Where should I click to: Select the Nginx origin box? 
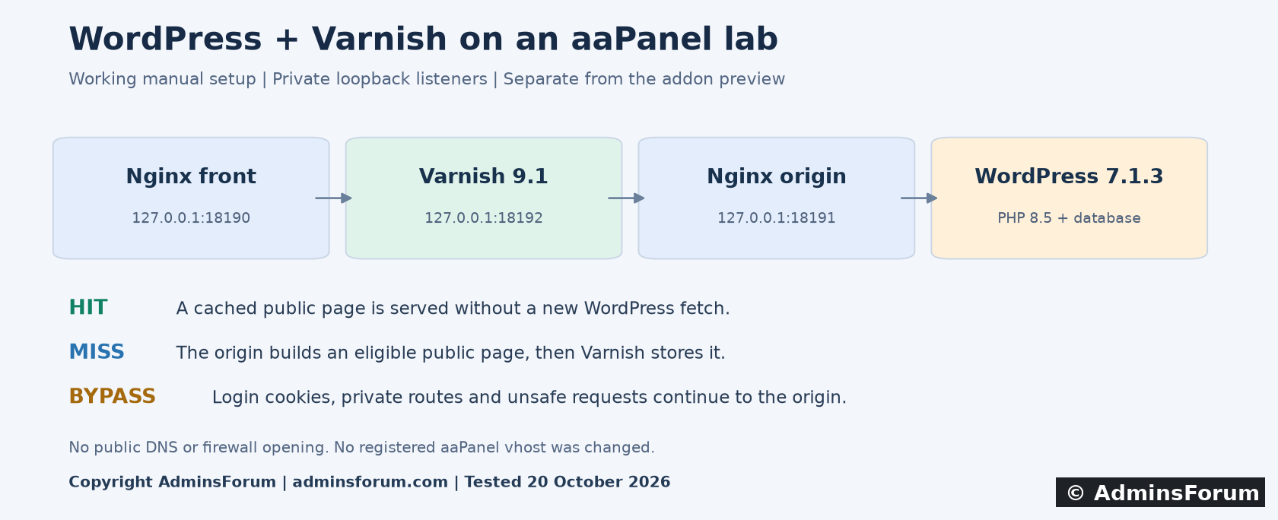777,198
